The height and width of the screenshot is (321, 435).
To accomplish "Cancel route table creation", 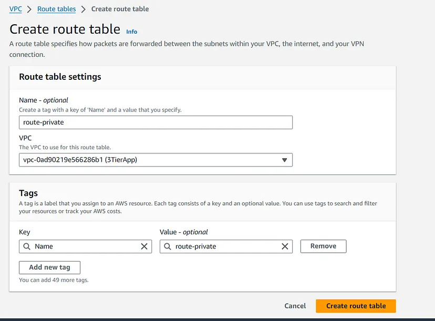I will click(x=295, y=306).
